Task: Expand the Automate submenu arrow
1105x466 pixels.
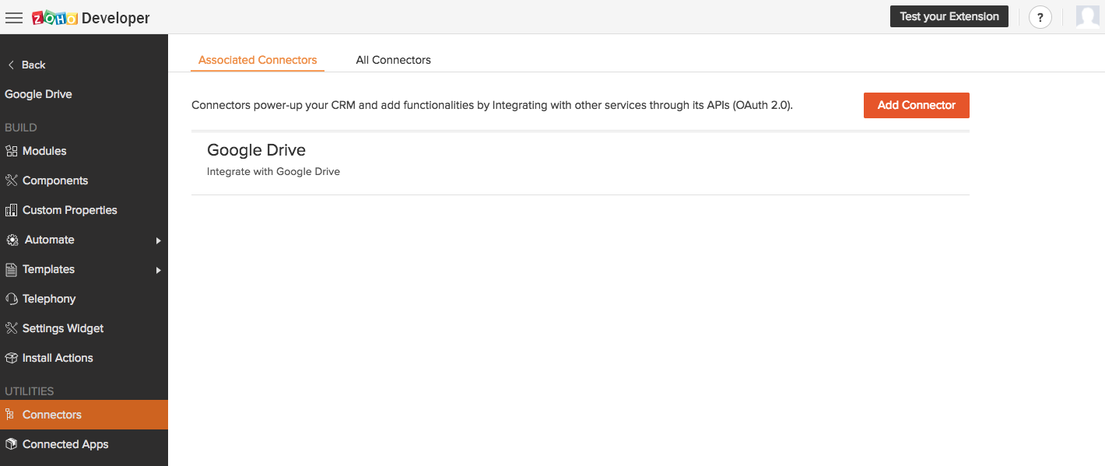Action: pyautogui.click(x=158, y=240)
